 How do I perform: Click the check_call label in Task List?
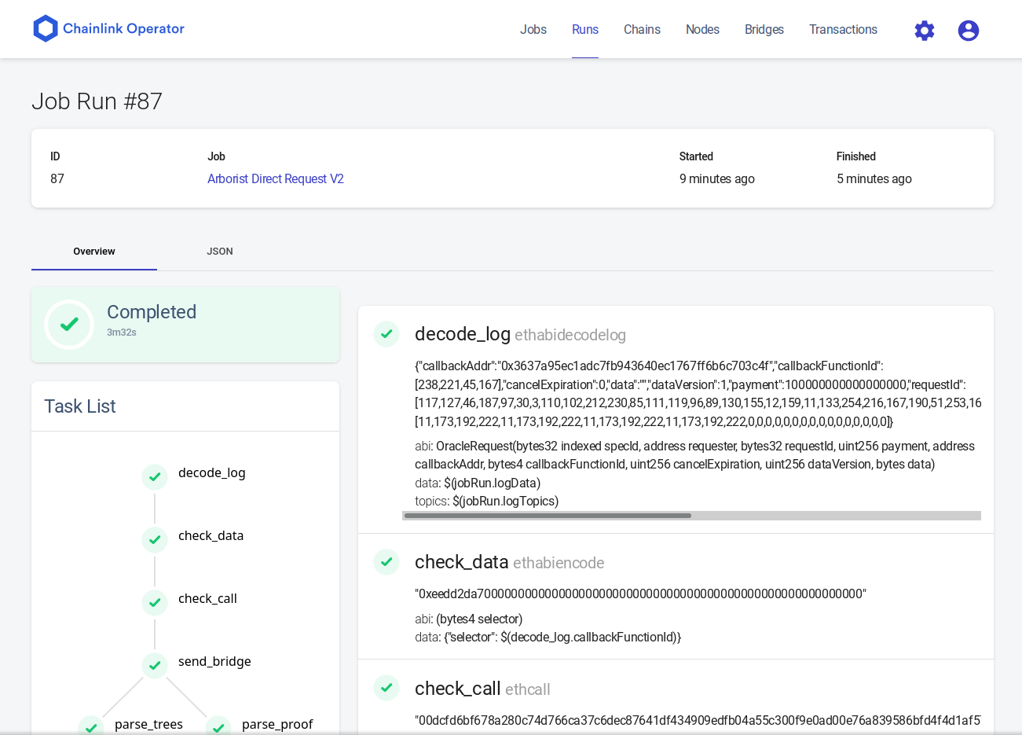point(207,598)
